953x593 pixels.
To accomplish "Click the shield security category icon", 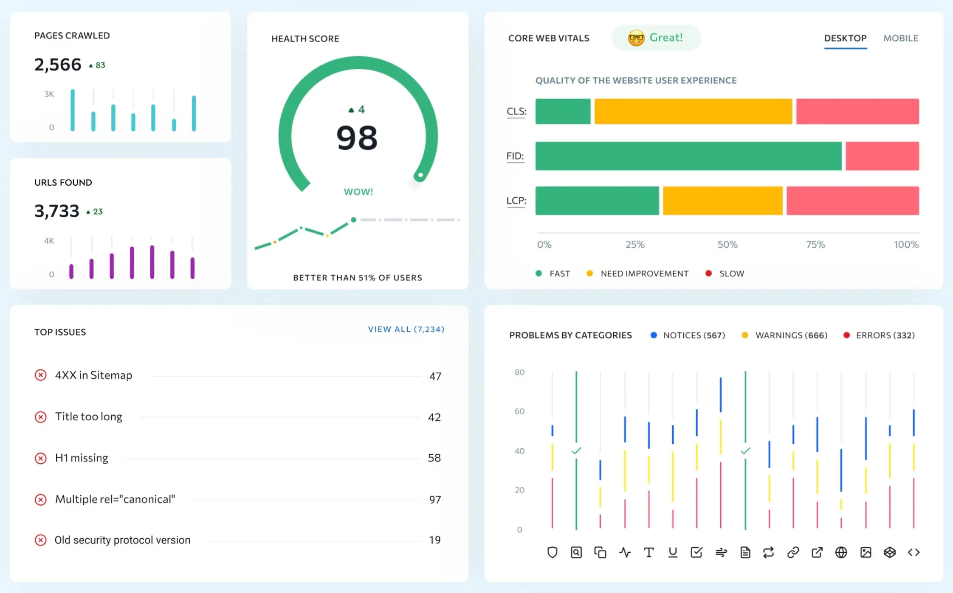I will 552,552.
